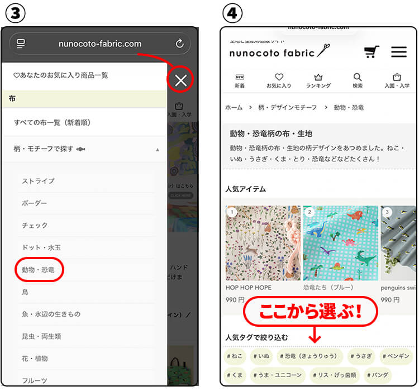This screenshot has height=391, width=419.
Task: Click ホーム breadcrumb link
Action: click(234, 107)
